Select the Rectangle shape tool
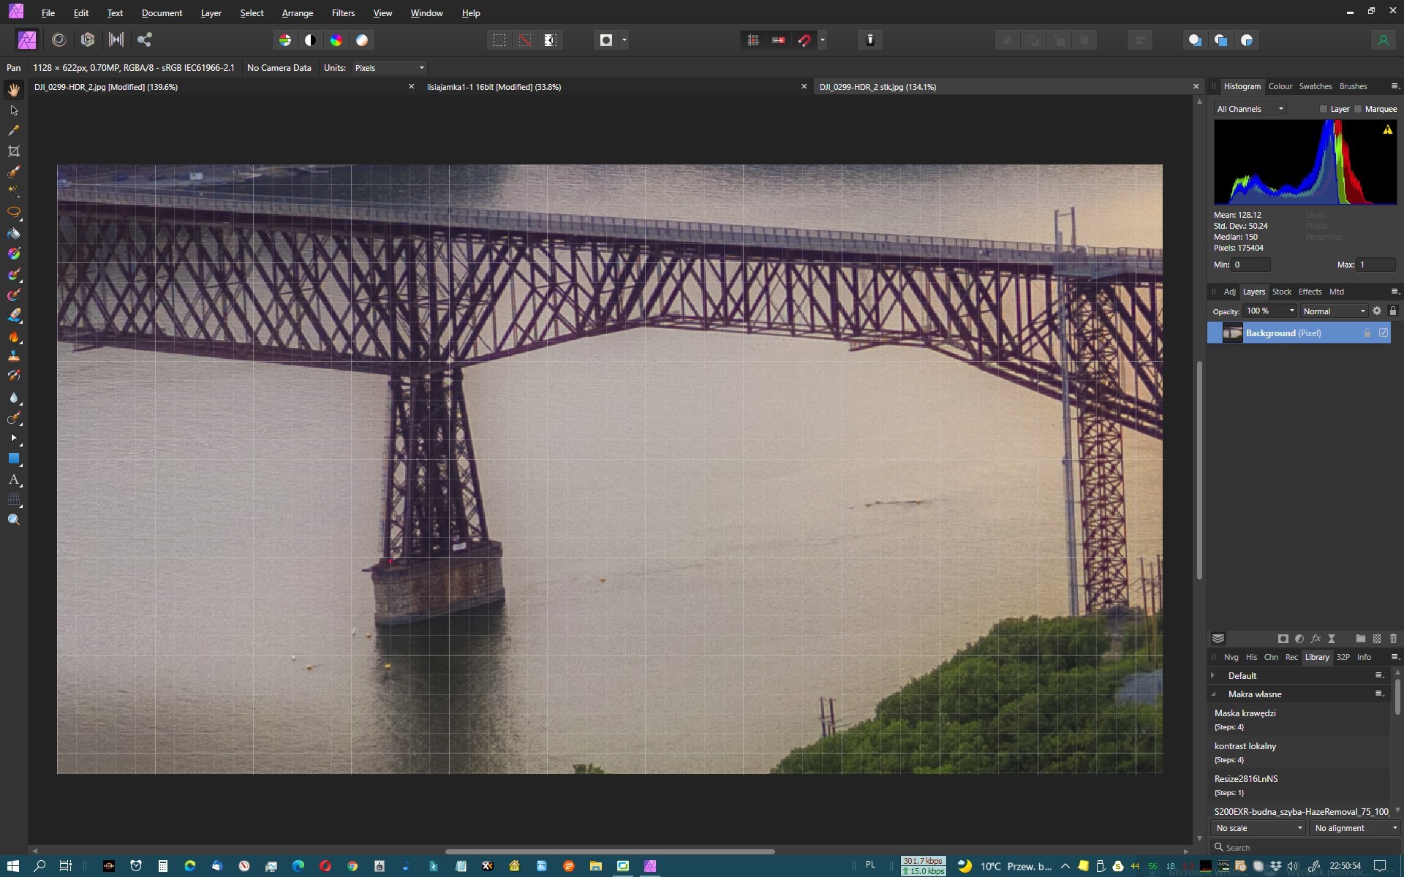 (x=14, y=459)
